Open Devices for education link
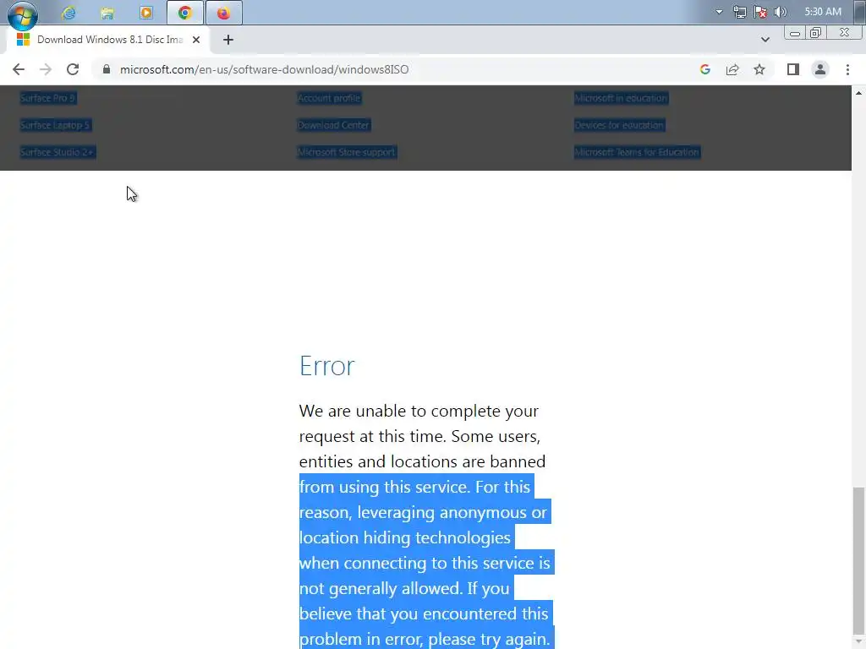 tap(619, 125)
